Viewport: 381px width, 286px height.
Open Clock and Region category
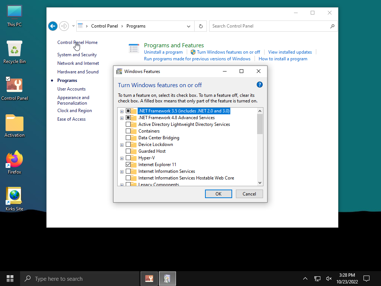tap(74, 111)
